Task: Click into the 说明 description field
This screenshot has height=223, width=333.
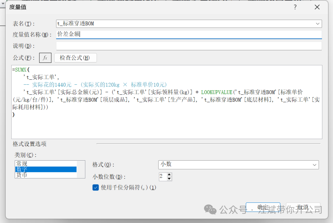Action: point(189,46)
